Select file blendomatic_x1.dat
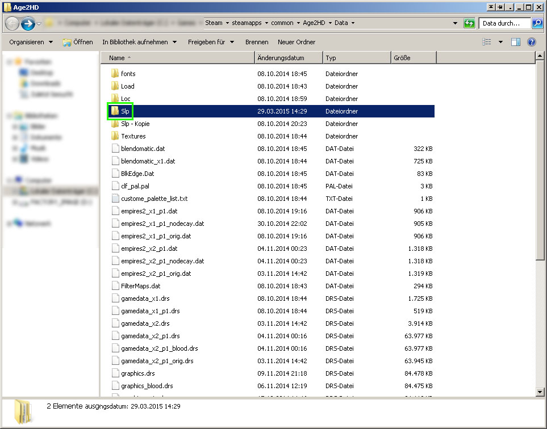 (148, 161)
